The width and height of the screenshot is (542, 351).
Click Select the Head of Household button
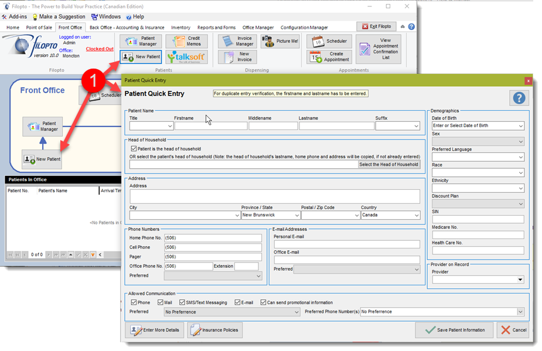pos(389,165)
